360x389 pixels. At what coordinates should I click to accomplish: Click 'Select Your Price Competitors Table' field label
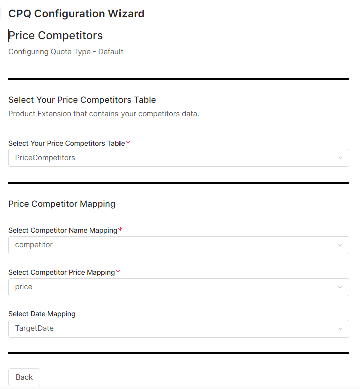coord(66,143)
